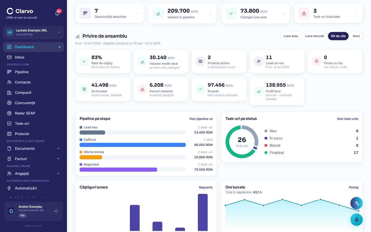The width and height of the screenshot is (371, 232).
Task: Expand the Lactate Exemplu SRL company switcher
Action: coord(33,32)
